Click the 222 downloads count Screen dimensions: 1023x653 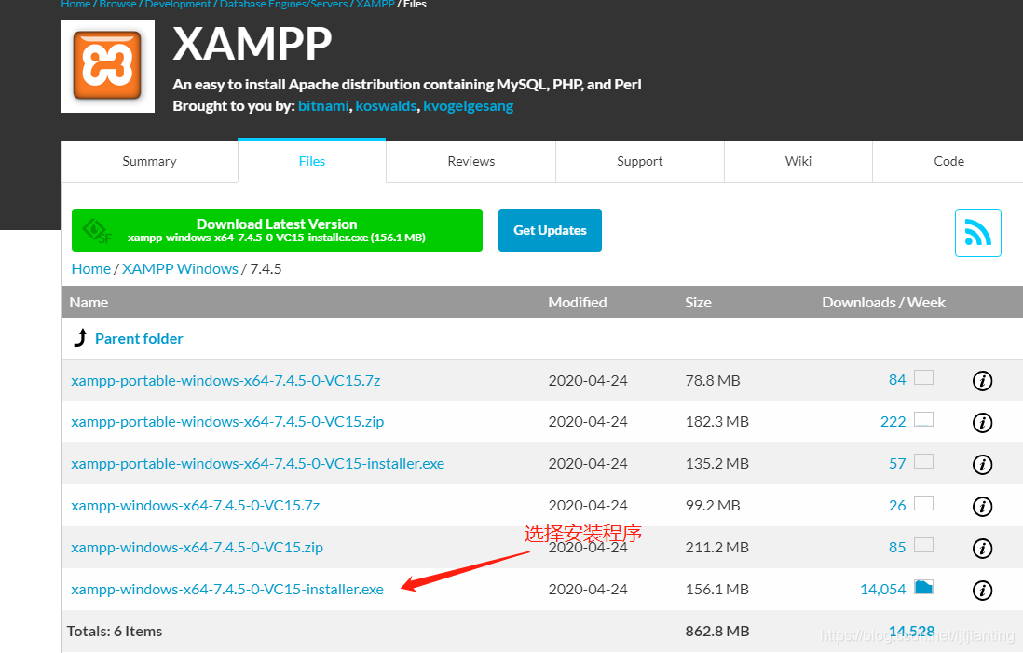893,422
